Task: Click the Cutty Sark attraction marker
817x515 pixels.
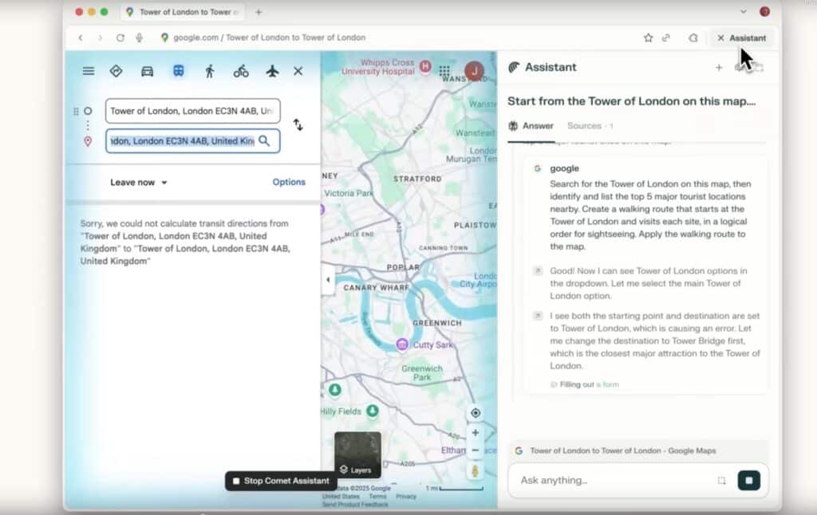Action: click(x=402, y=344)
